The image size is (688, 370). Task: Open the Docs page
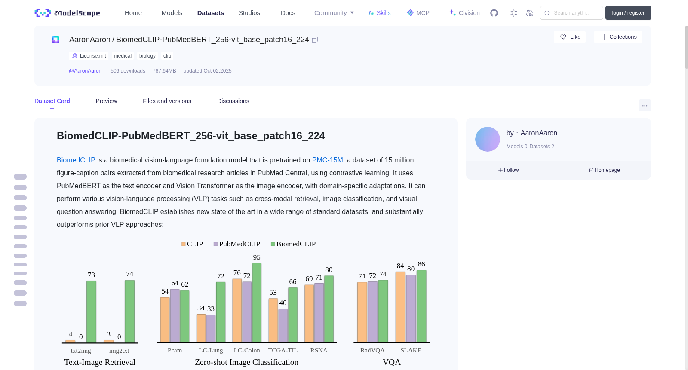click(288, 13)
